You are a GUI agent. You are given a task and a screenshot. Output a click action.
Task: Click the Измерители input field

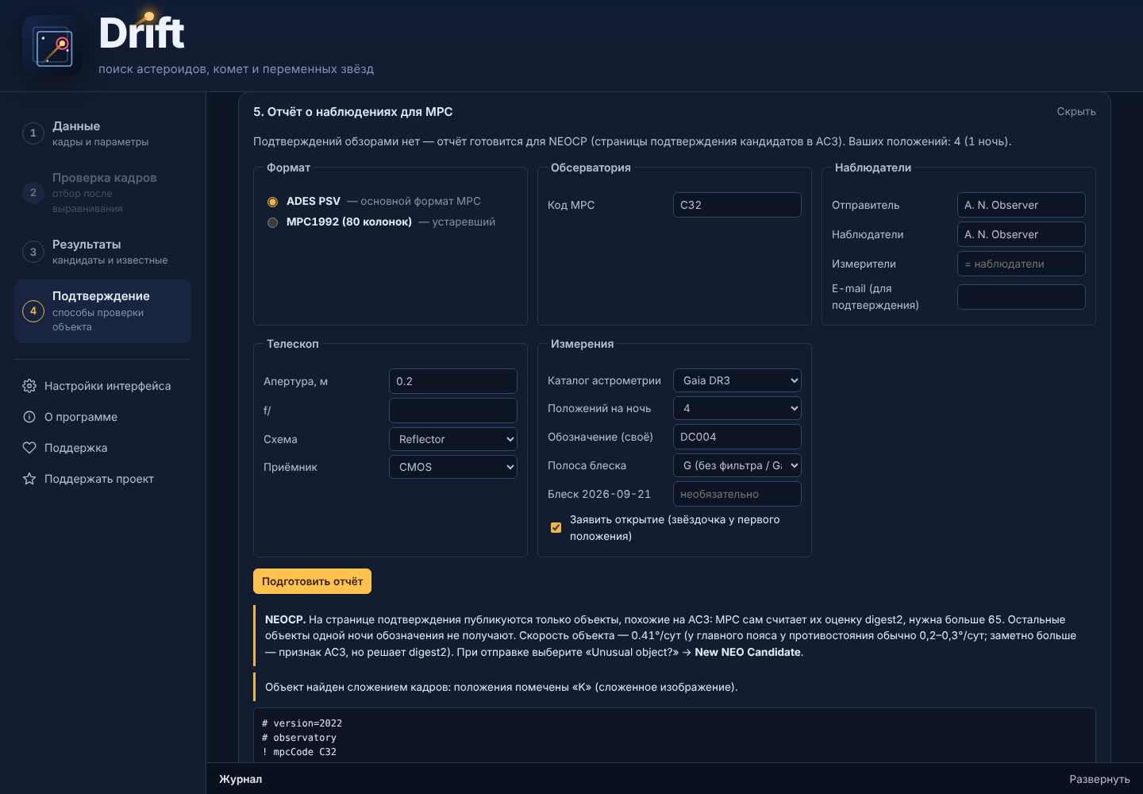point(1022,264)
